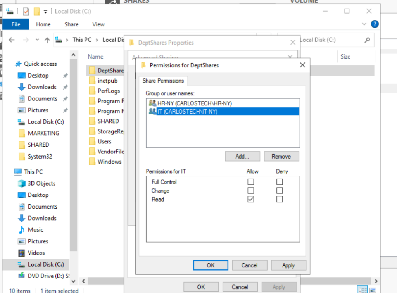This screenshot has width=397, height=293.
Task: Open the Music folder icon in sidebar
Action: tap(22, 230)
